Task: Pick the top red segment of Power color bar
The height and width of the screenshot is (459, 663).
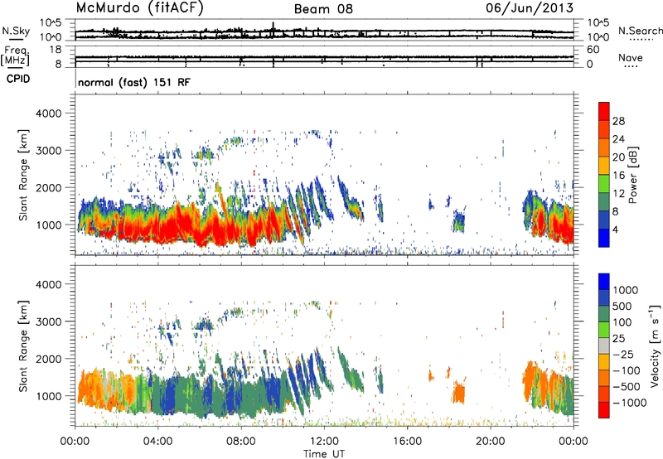Action: 604,112
